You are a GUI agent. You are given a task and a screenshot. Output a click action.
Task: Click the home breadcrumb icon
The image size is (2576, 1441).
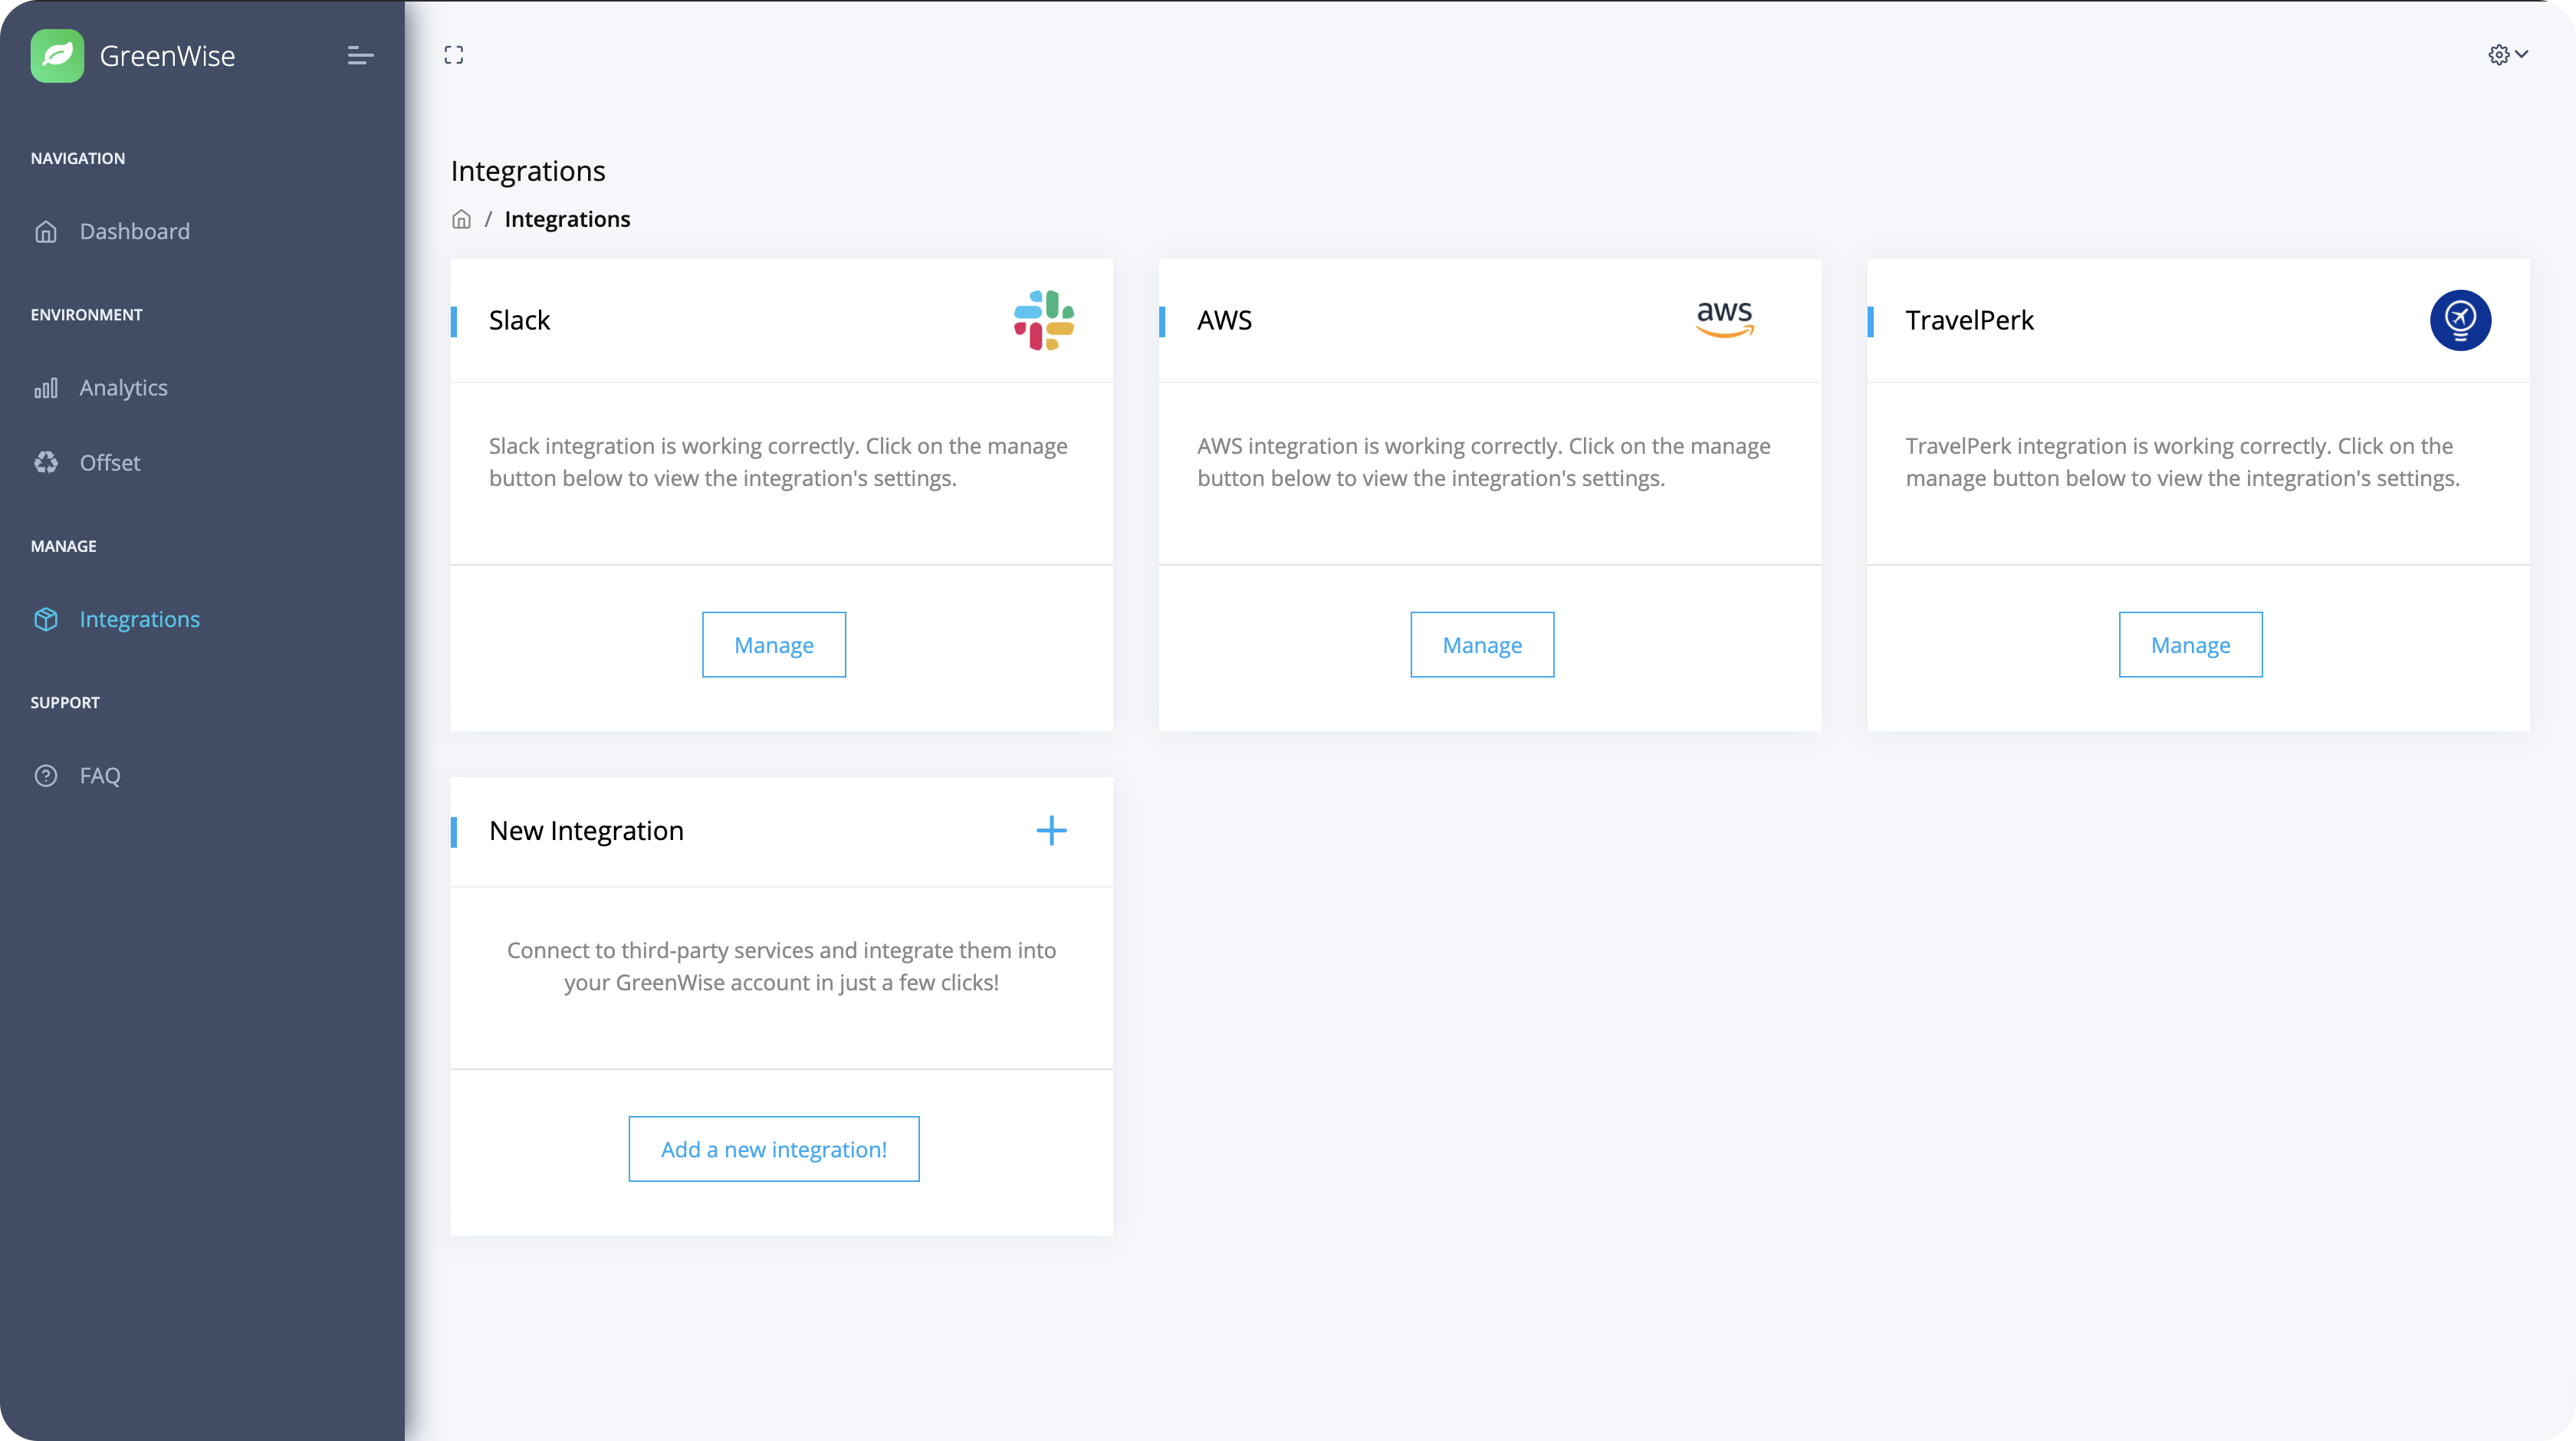point(461,219)
